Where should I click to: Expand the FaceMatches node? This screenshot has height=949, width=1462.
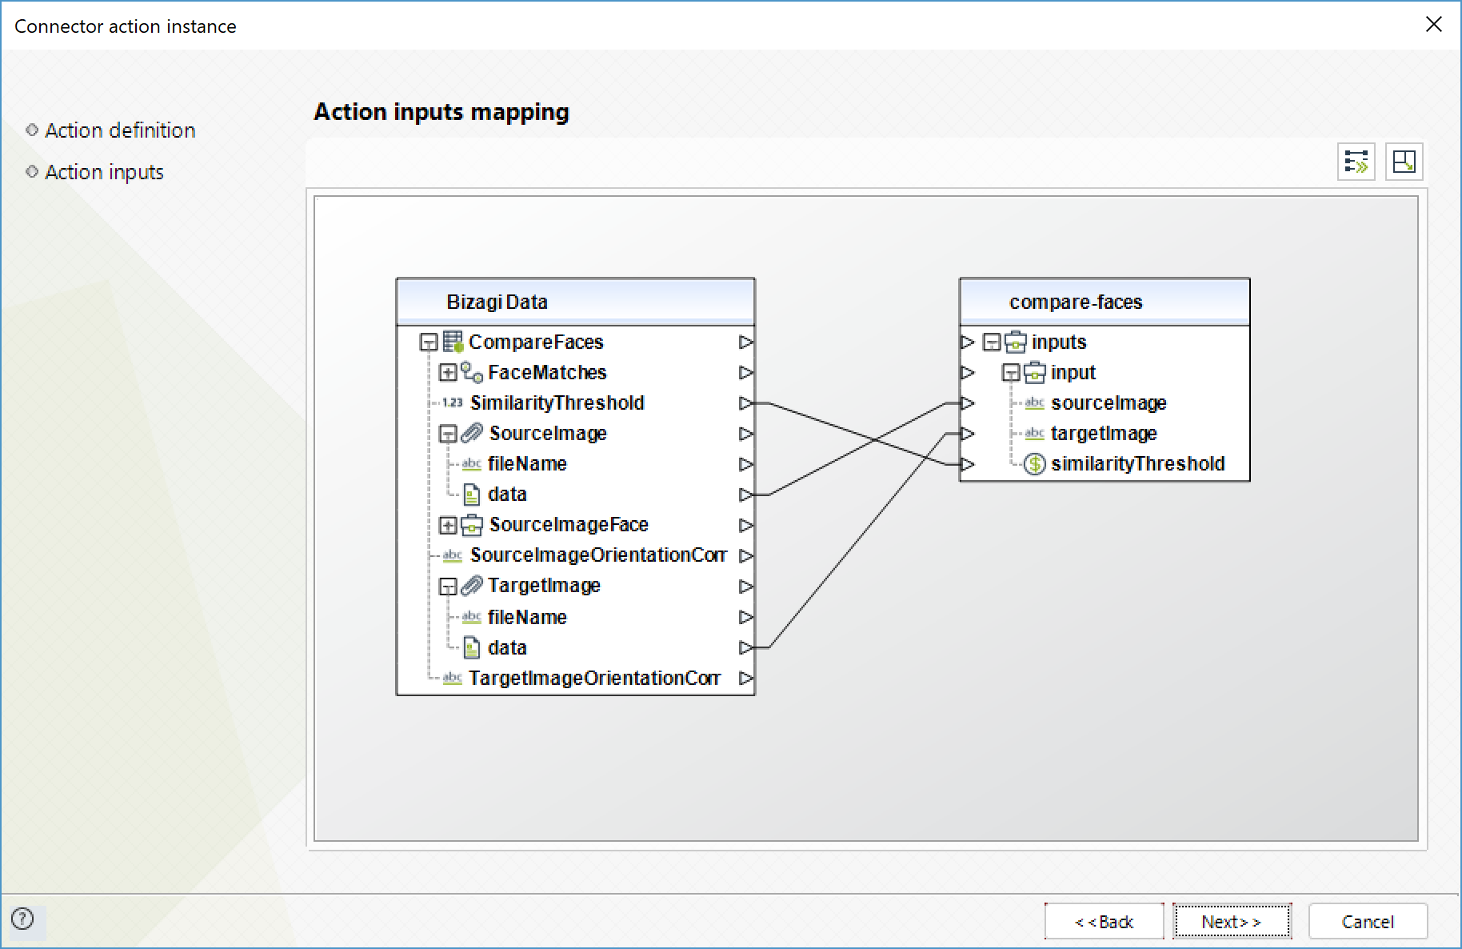[x=448, y=373]
